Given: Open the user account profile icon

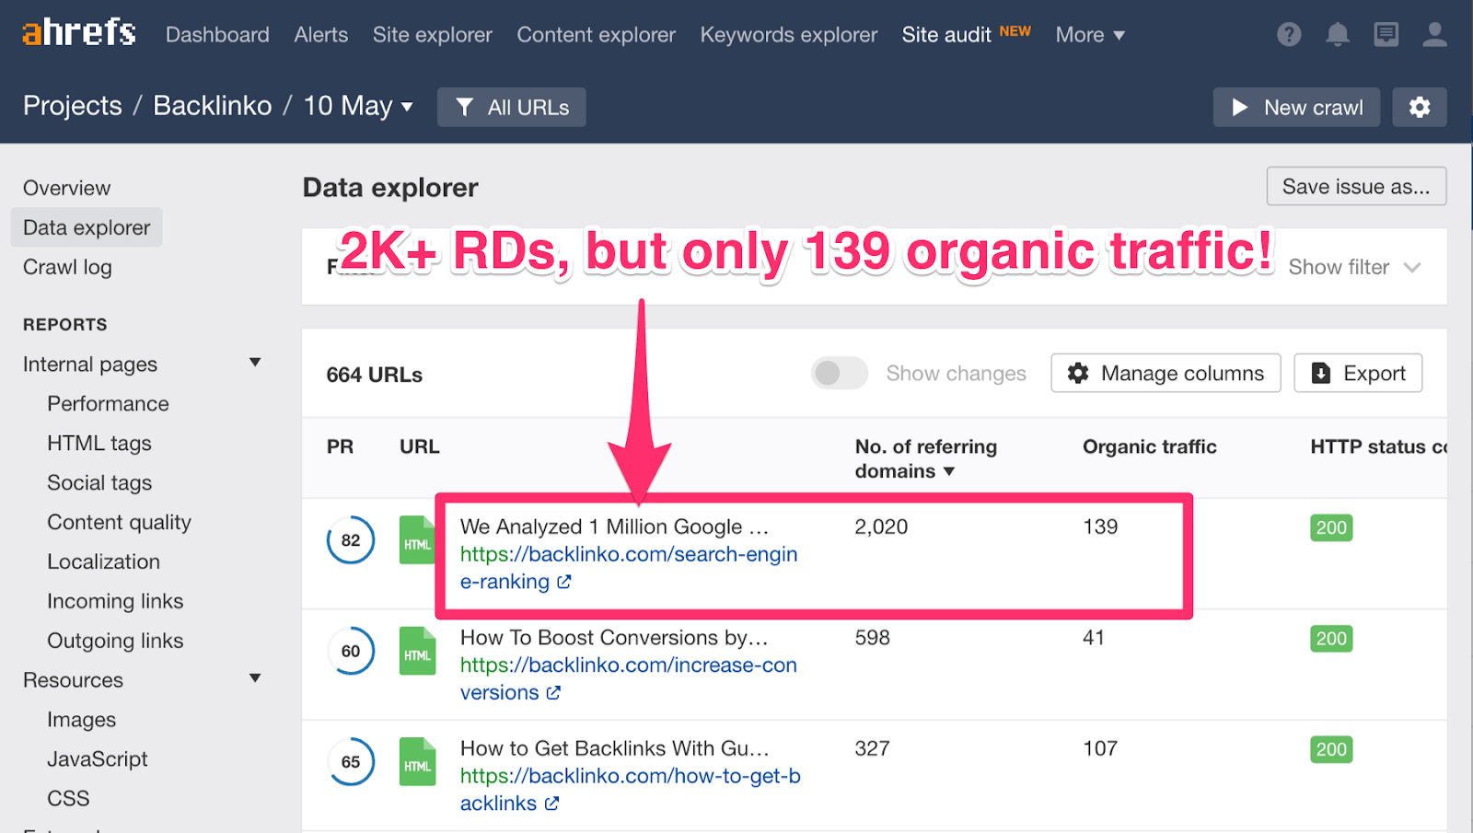Looking at the screenshot, I should (x=1434, y=35).
